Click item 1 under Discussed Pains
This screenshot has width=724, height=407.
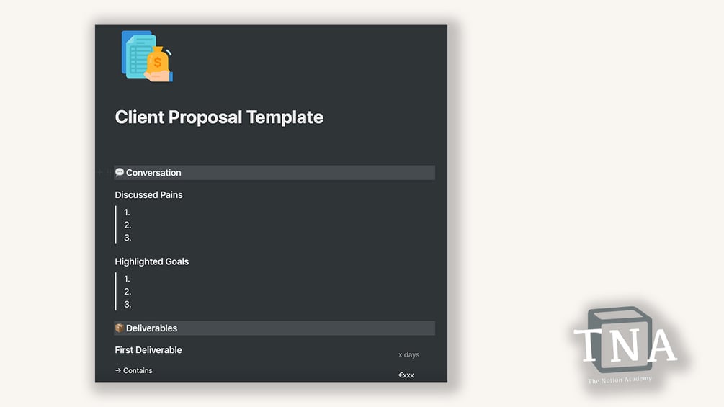[127, 213]
